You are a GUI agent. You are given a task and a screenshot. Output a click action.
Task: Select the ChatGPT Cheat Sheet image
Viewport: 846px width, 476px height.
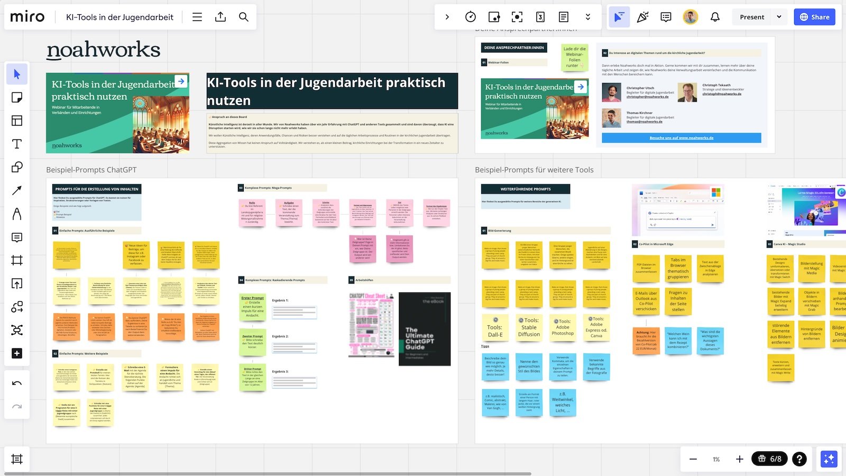371,325
